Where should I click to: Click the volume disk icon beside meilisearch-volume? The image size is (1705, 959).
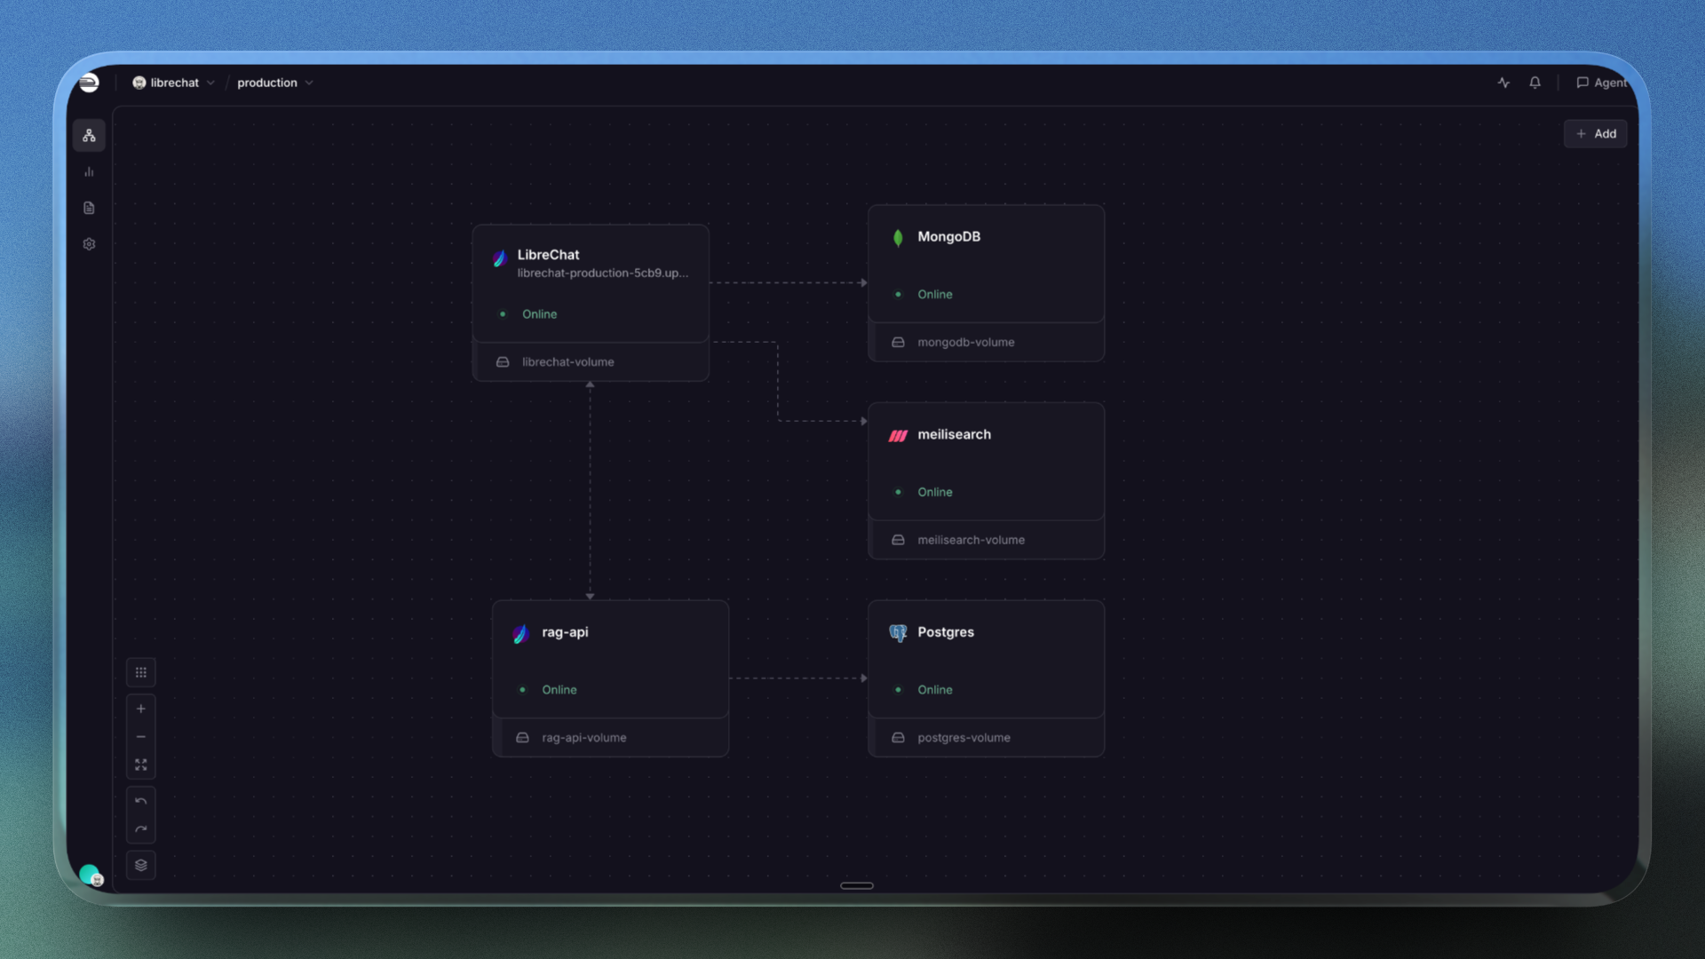[x=898, y=540]
